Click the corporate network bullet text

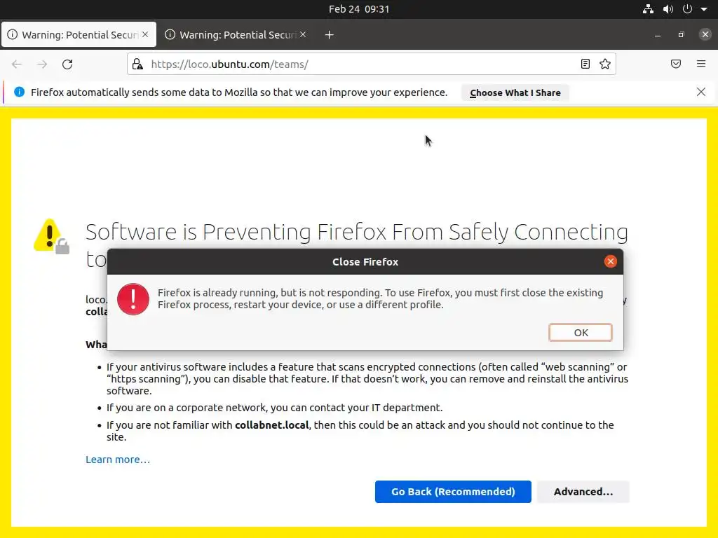click(275, 408)
